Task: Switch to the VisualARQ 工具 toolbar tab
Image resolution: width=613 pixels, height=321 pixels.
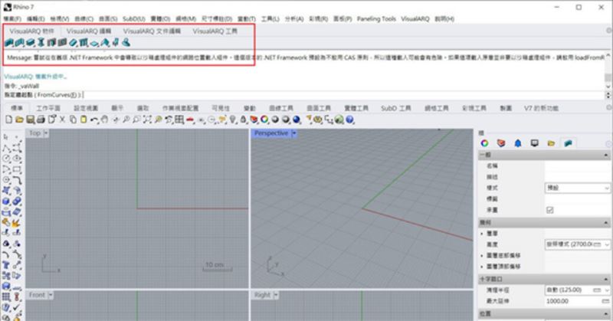Action: [215, 31]
